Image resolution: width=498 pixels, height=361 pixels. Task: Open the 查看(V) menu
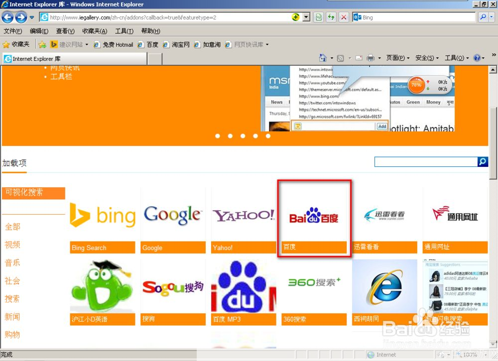[x=65, y=31]
